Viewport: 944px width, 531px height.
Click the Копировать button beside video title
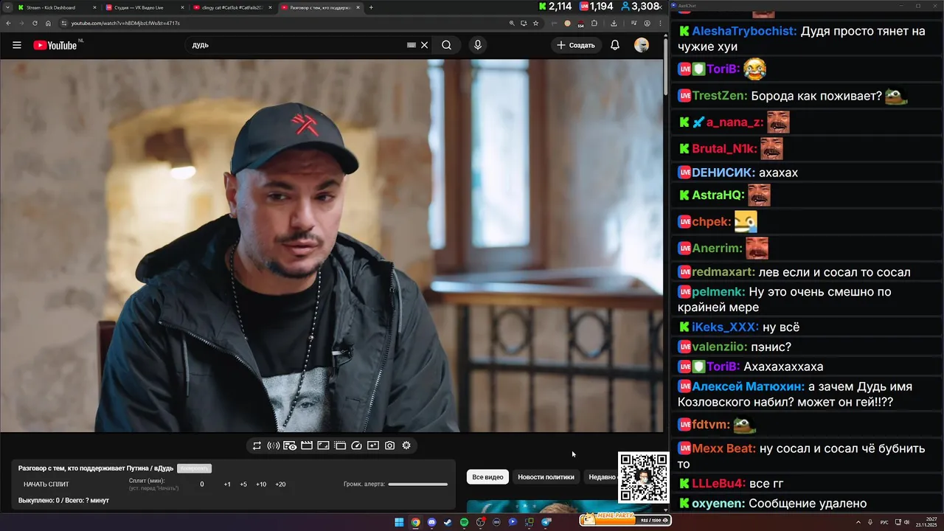(x=194, y=468)
